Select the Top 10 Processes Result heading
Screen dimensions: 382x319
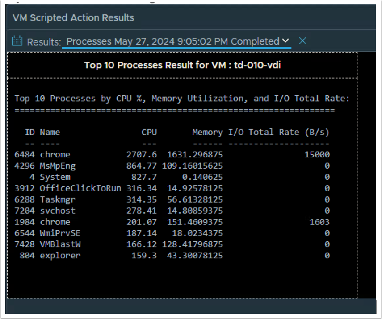click(x=183, y=65)
